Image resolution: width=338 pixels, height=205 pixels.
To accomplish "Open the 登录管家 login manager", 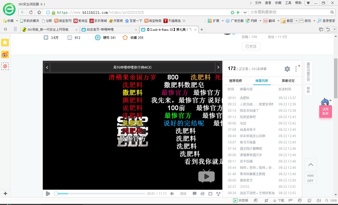I will [326, 21].
